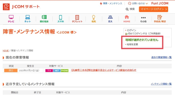Select the 電気 light bulb icon
Viewport: 175px width, 98px height.
(94, 17)
